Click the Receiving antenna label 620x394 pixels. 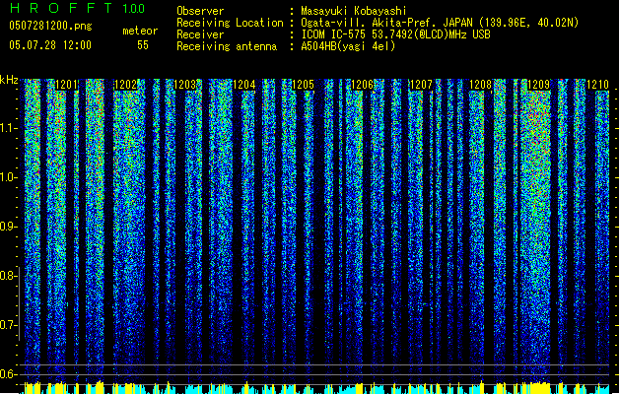[227, 46]
